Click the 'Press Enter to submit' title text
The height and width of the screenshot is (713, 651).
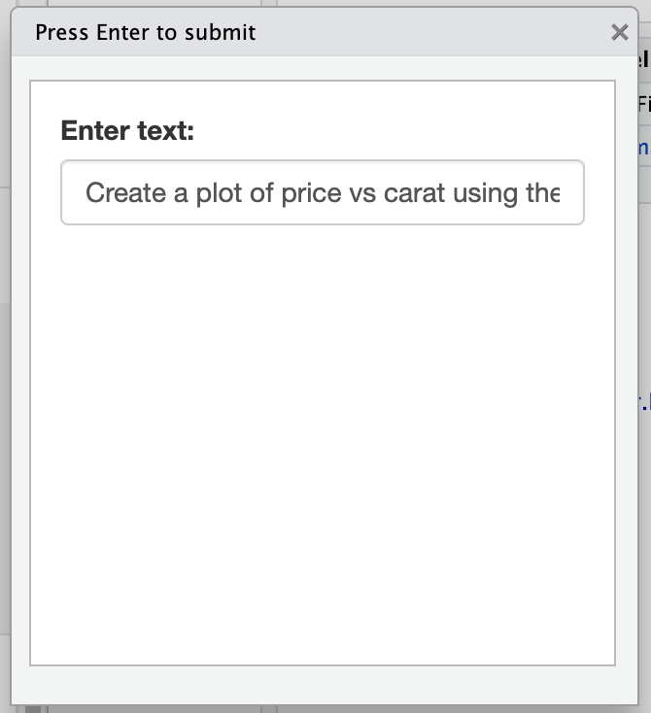tap(146, 32)
